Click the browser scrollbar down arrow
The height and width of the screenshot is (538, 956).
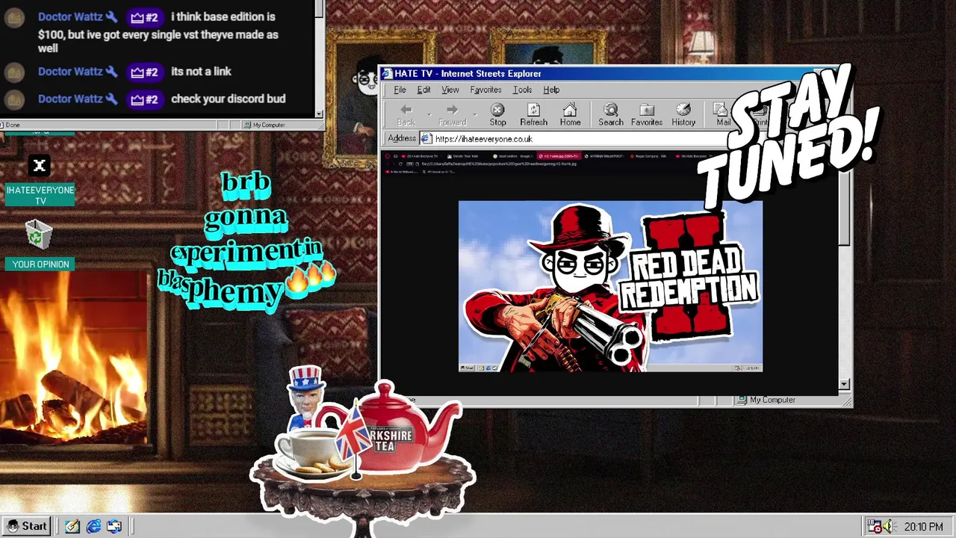[844, 384]
